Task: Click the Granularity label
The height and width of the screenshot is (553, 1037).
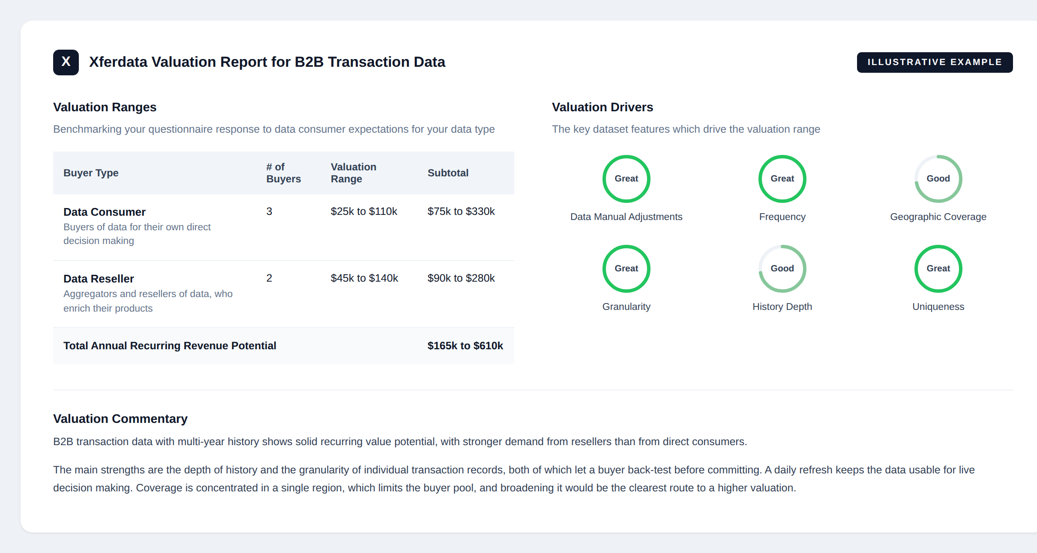Action: click(x=626, y=307)
